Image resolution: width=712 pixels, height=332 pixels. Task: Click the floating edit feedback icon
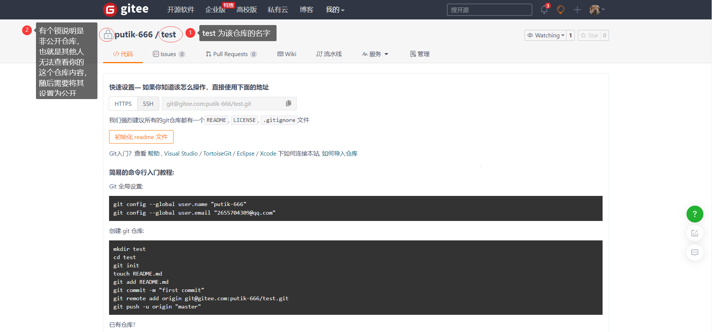[694, 233]
